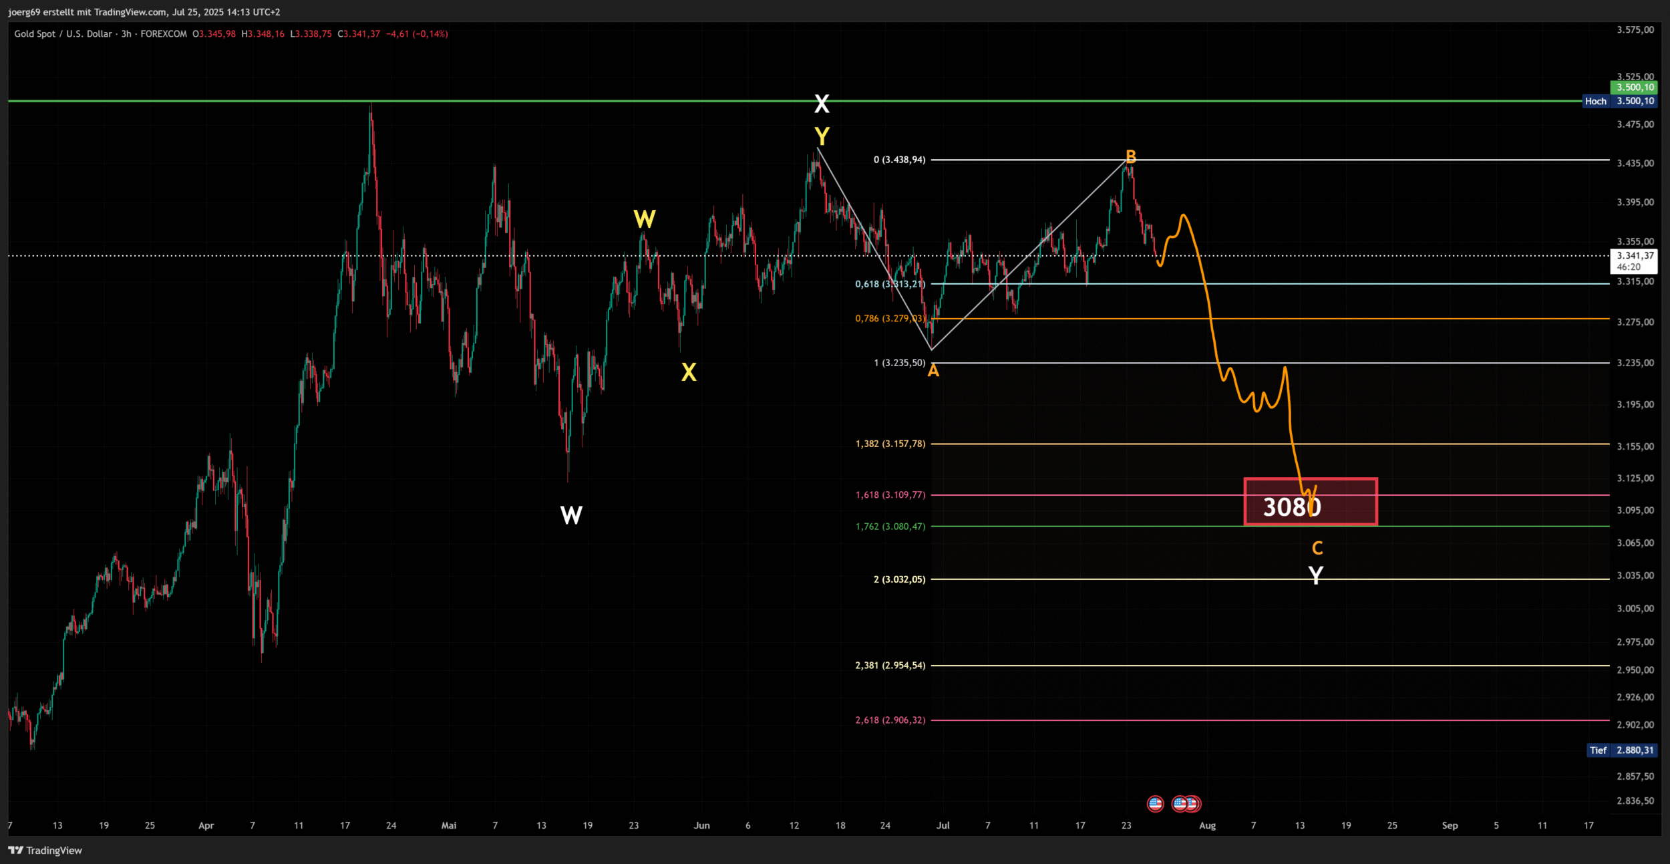Click the white W label below May low
Screen dimensions: 1670x864
[x=571, y=515]
